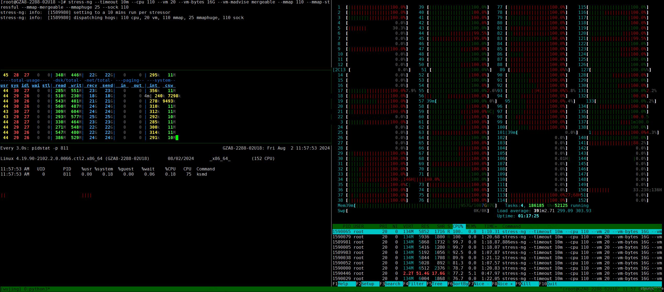Select tmux window 0:python3* in status bar
The image size is (664, 292).
37,289
